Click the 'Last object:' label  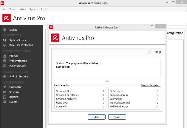pyautogui.click(x=63, y=67)
